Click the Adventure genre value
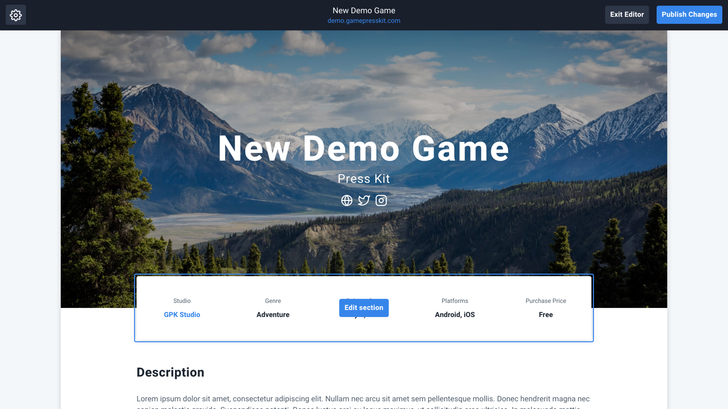Screen dimensions: 728x409 (273, 315)
